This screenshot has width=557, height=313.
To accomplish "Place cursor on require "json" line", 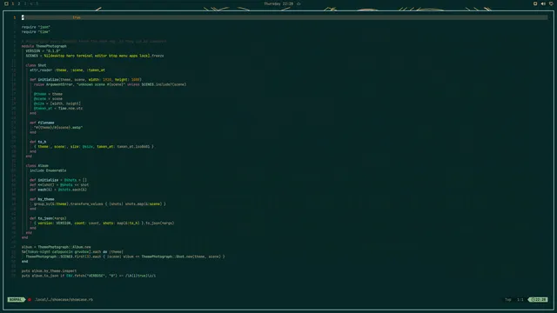I will 36,27.
